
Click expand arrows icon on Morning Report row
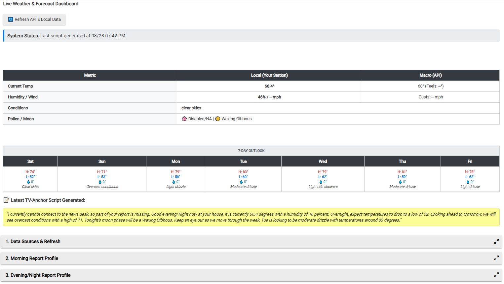point(496,258)
